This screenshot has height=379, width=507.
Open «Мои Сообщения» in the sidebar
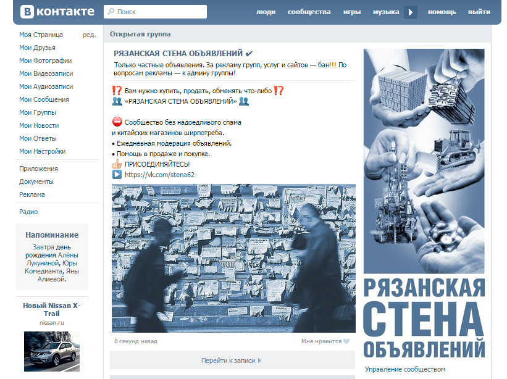44,99
